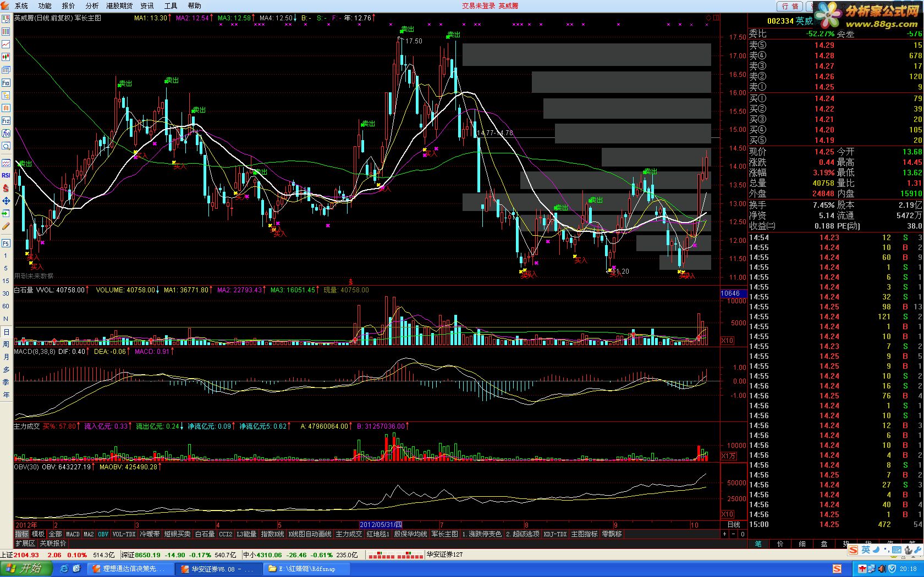924x577 pixels.
Task: Click the 日线 period label below chart
Action: coord(734,525)
